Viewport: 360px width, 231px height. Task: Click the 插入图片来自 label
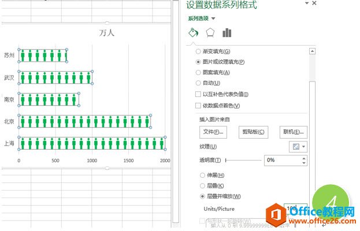[214, 120]
